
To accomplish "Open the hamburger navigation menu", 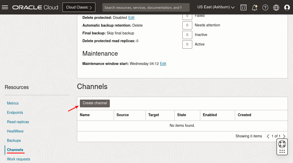I will (x=5, y=7).
